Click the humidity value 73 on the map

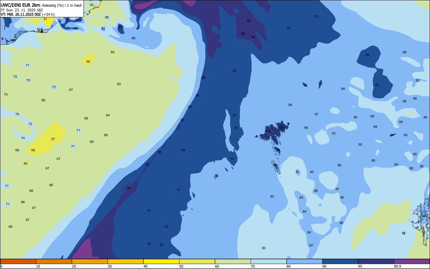[54, 87]
